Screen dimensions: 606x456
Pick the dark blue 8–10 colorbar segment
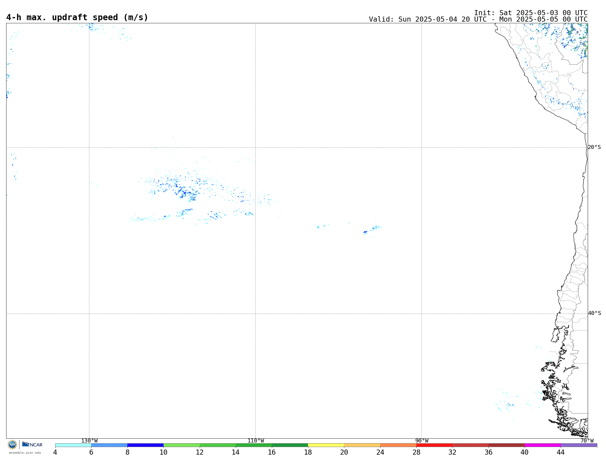pyautogui.click(x=145, y=445)
